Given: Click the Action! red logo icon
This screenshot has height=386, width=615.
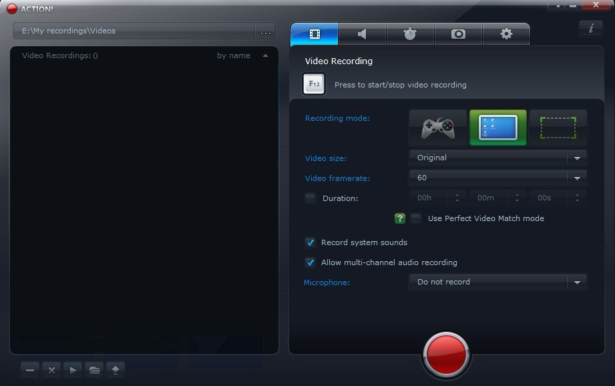Looking at the screenshot, I should [x=12, y=9].
